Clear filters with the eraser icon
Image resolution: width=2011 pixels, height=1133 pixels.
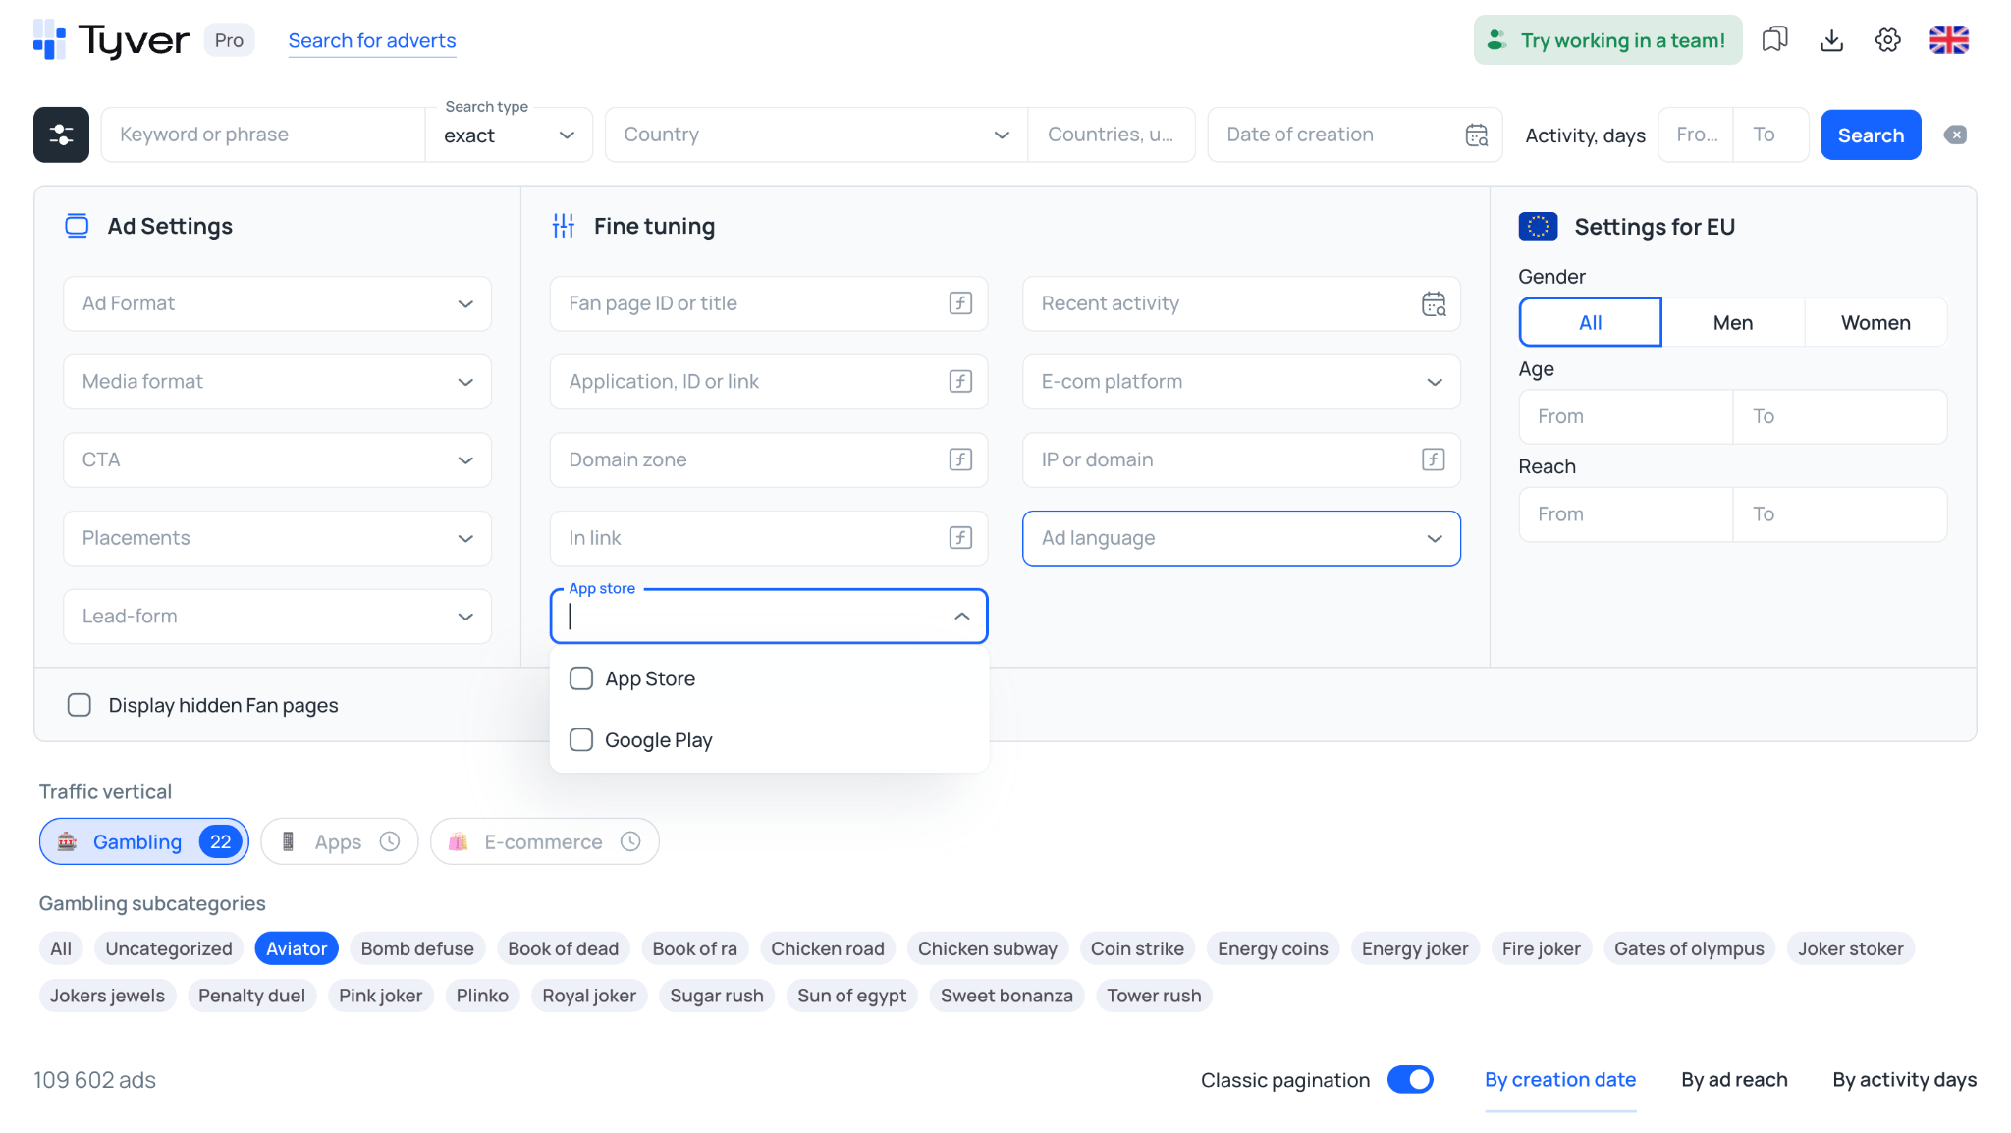click(1955, 135)
